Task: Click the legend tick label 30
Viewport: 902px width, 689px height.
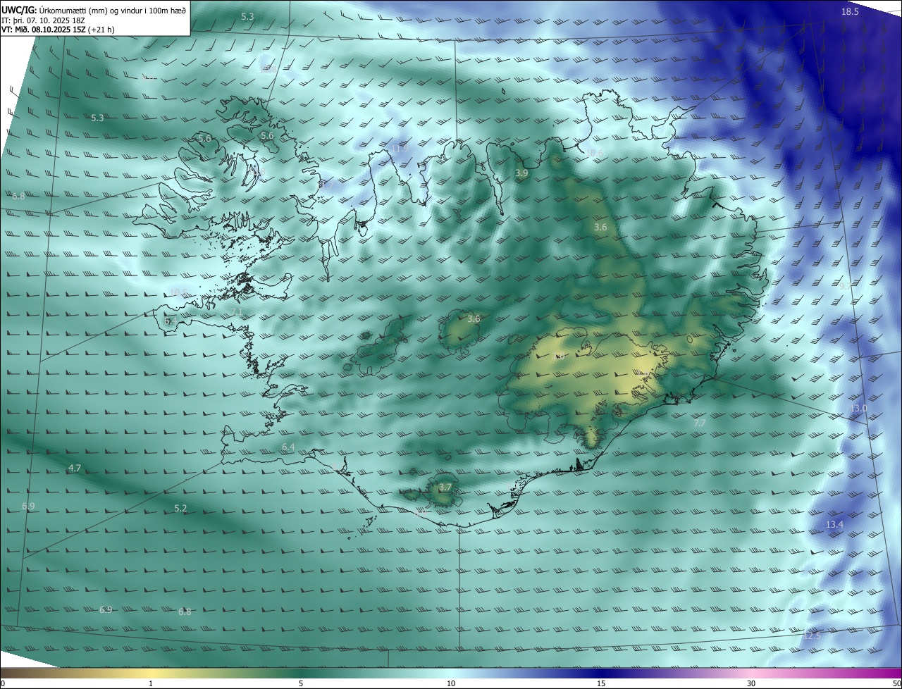Action: tap(751, 683)
